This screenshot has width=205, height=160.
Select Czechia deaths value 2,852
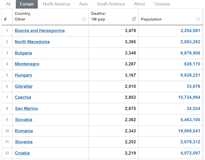pyautogui.click(x=130, y=97)
